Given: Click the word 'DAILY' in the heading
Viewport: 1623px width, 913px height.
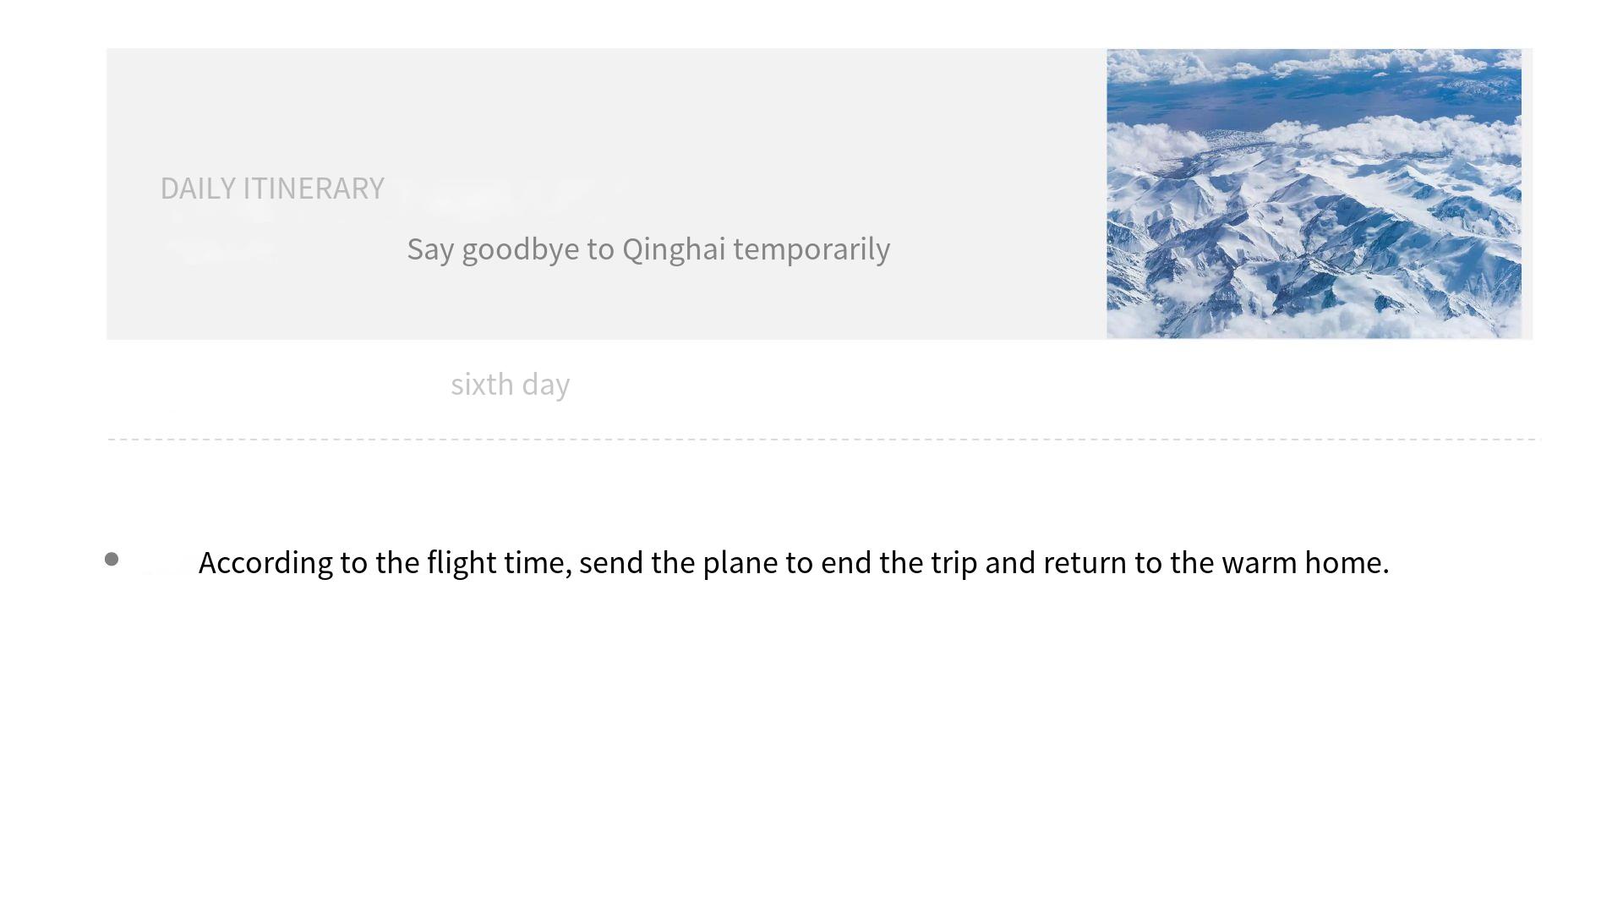Looking at the screenshot, I should pyautogui.click(x=198, y=188).
